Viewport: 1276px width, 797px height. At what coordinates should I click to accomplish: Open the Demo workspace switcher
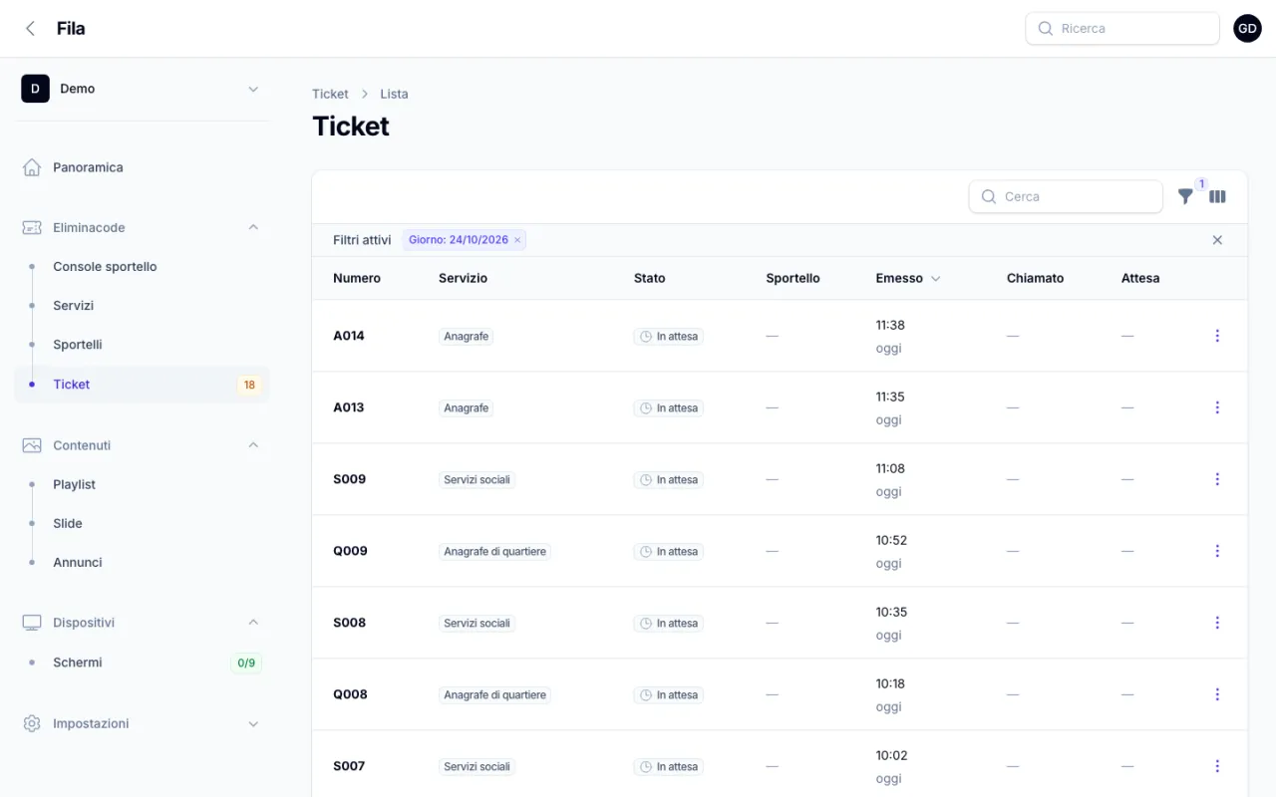[142, 89]
